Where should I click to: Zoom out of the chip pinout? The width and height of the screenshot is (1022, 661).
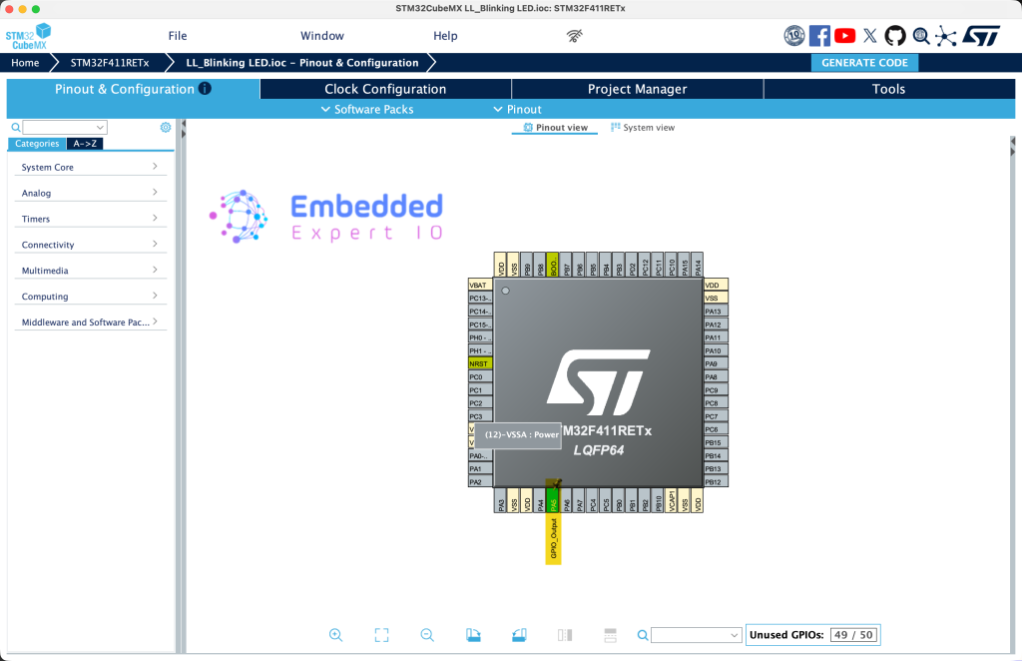[427, 635]
